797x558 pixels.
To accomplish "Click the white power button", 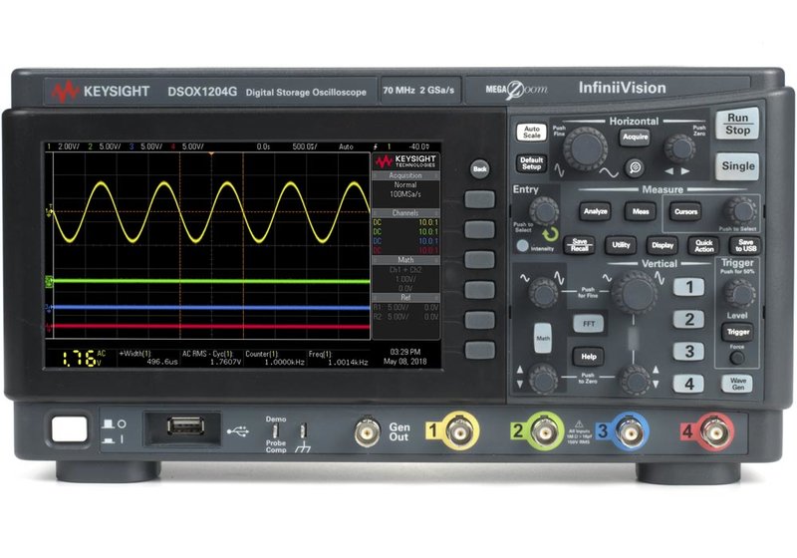I will click(x=69, y=429).
